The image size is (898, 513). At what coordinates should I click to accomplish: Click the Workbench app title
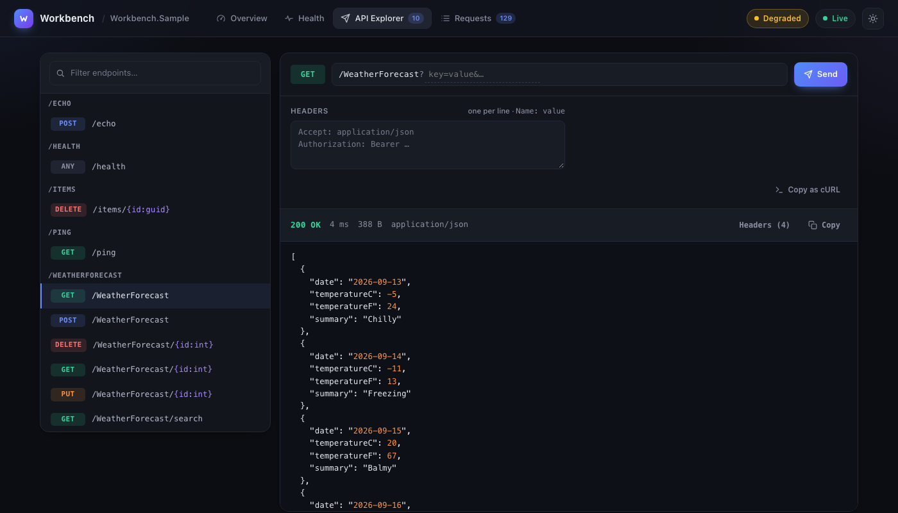67,19
